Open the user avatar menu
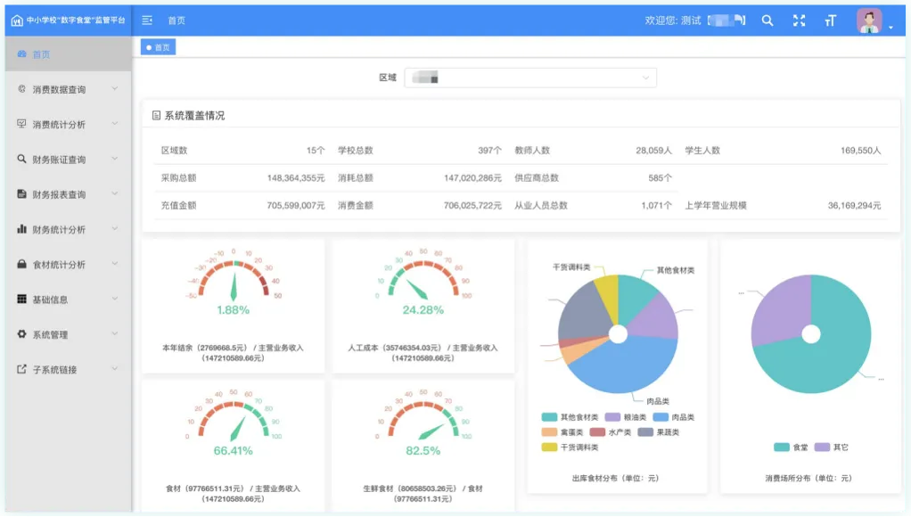 [869, 21]
